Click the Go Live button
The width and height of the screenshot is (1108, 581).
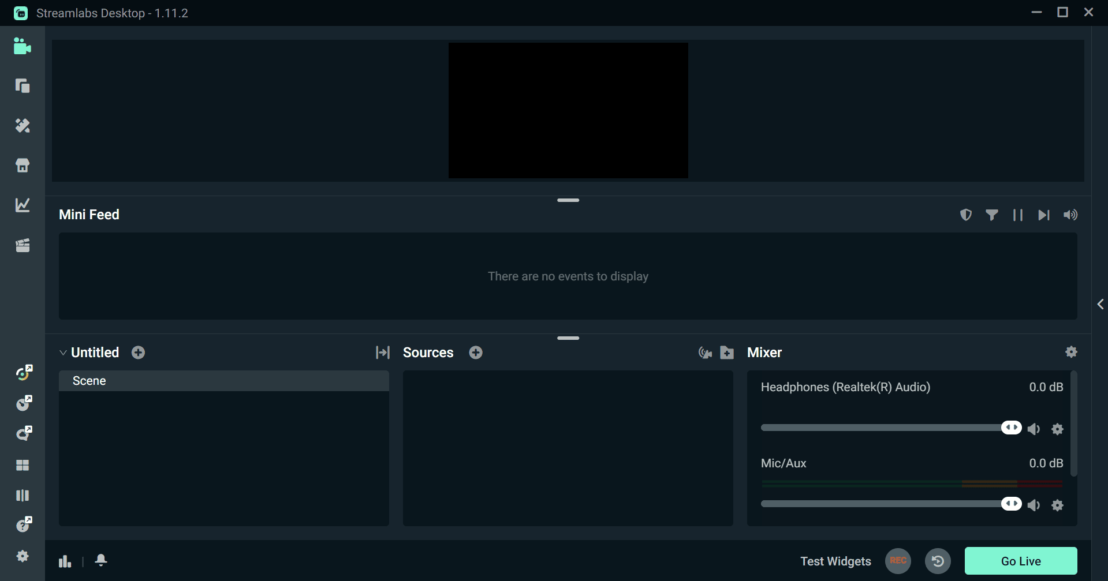tap(1020, 560)
